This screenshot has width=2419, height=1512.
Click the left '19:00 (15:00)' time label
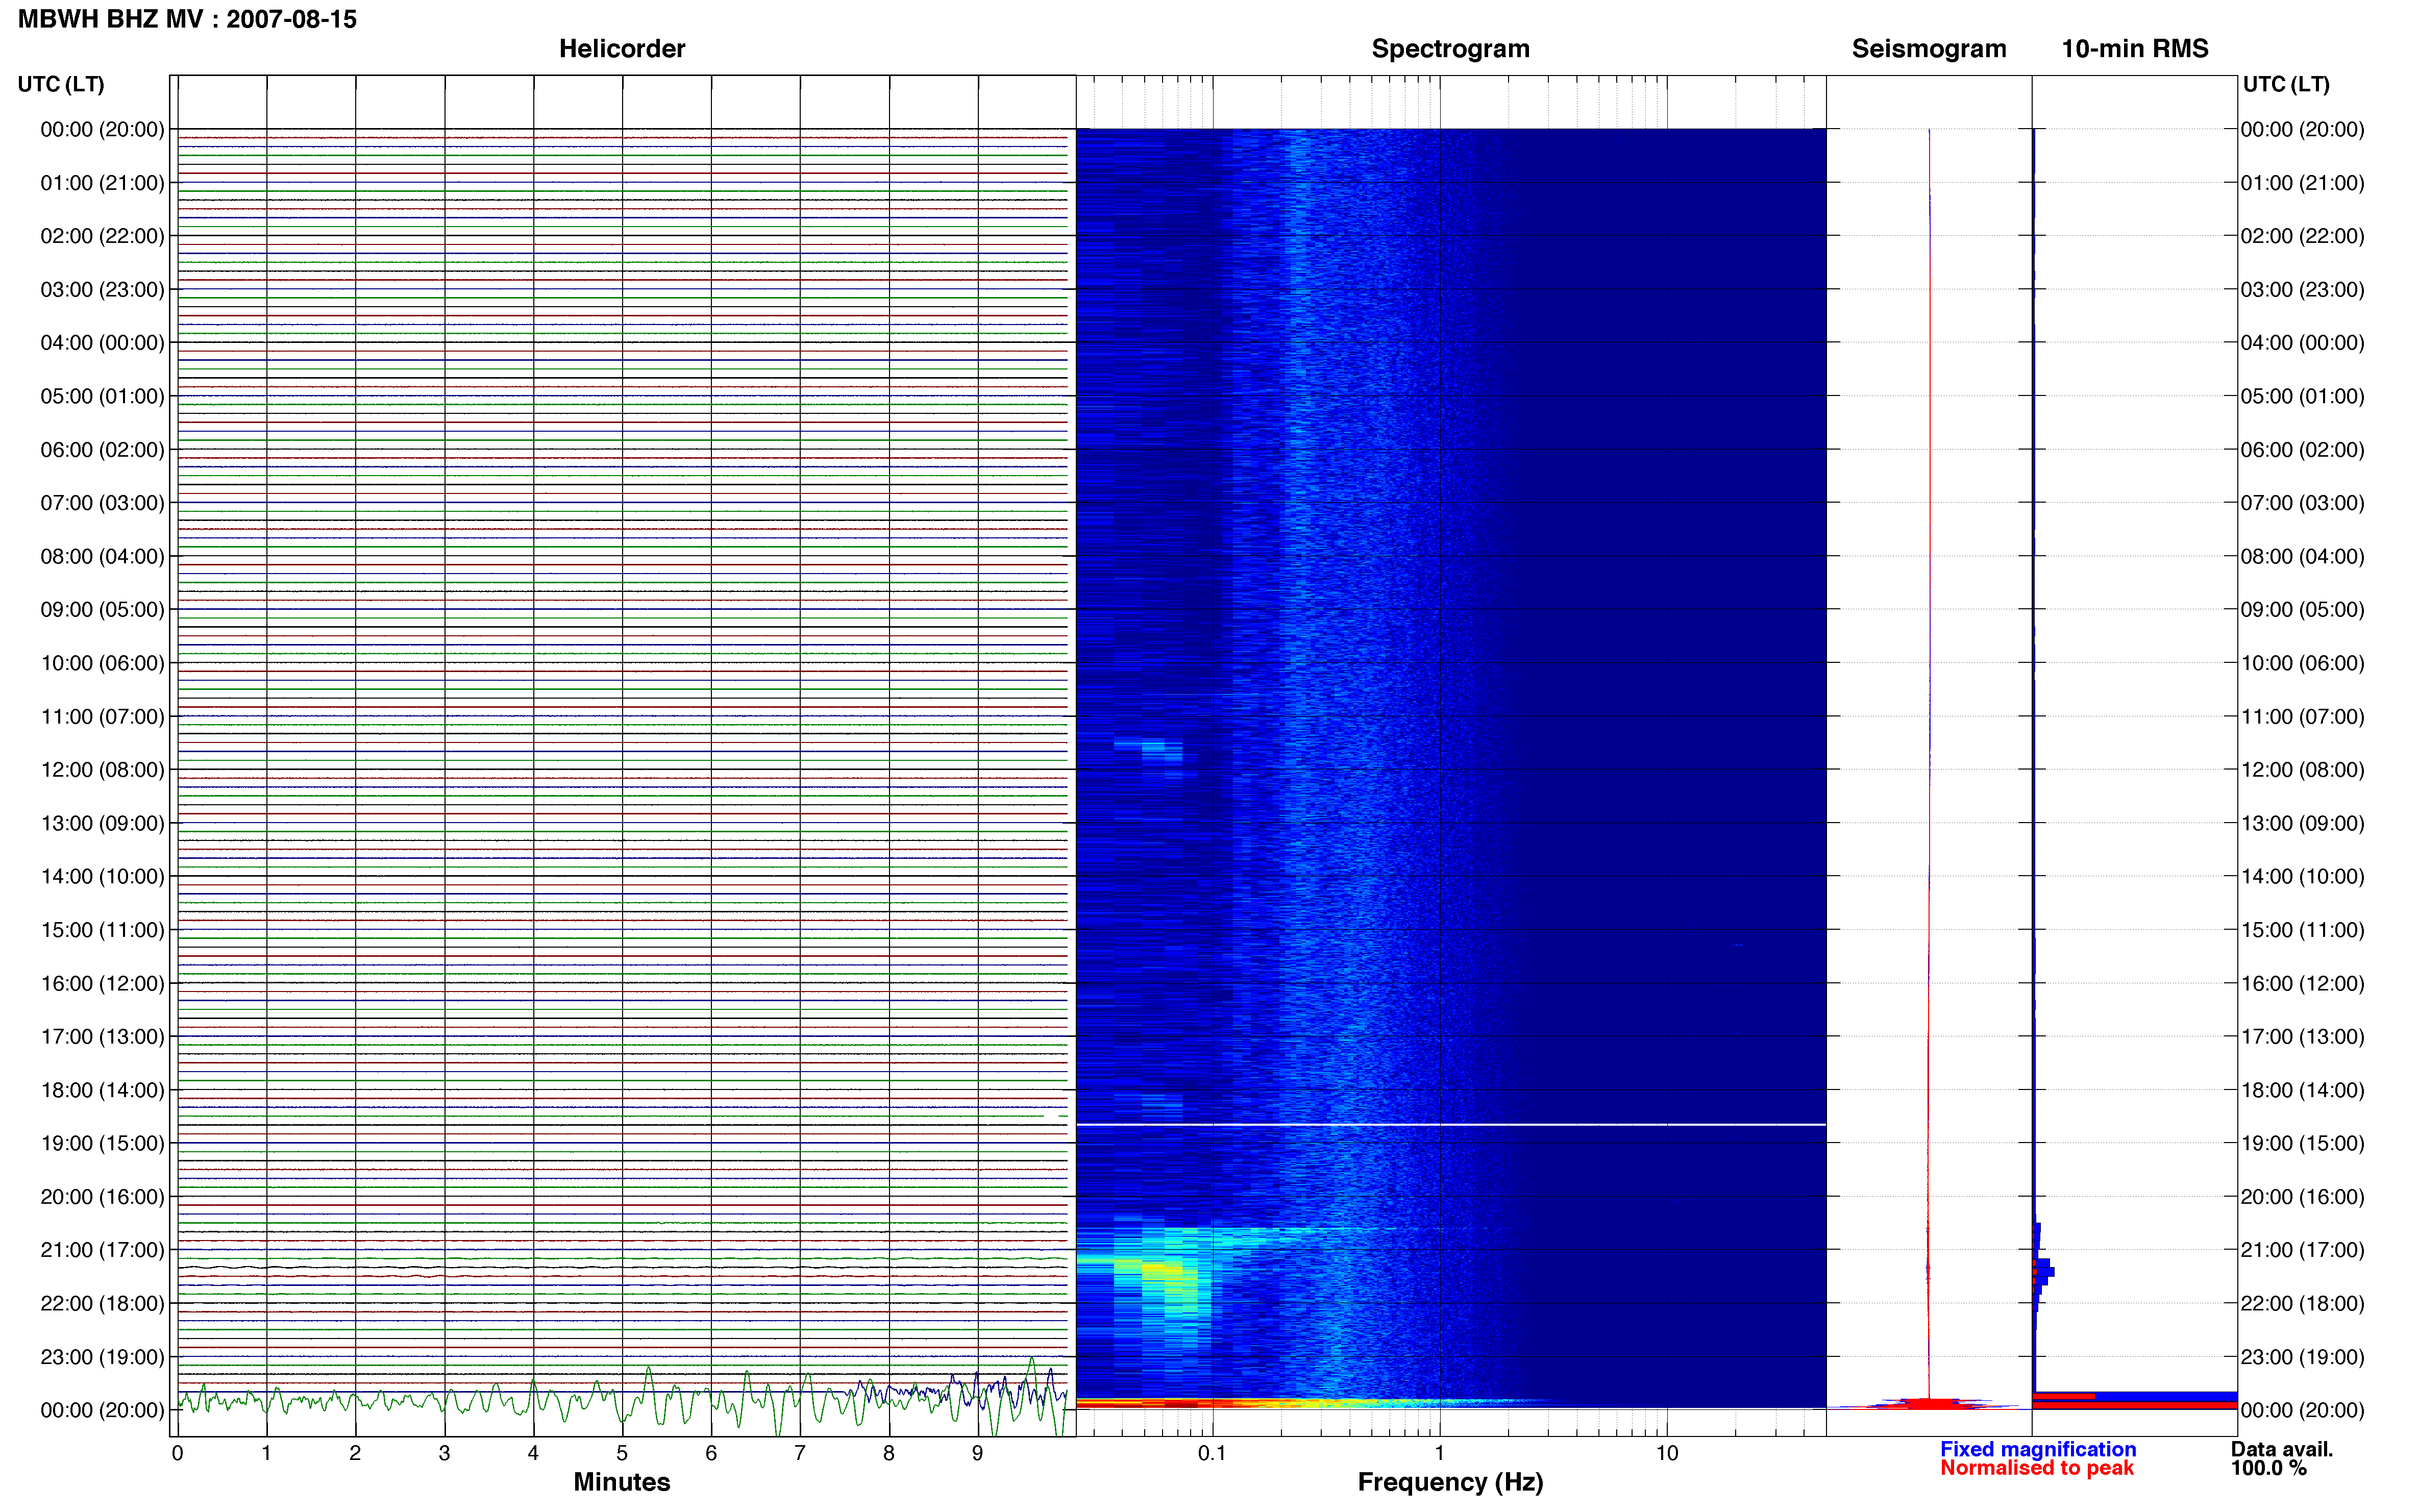coord(102,1143)
